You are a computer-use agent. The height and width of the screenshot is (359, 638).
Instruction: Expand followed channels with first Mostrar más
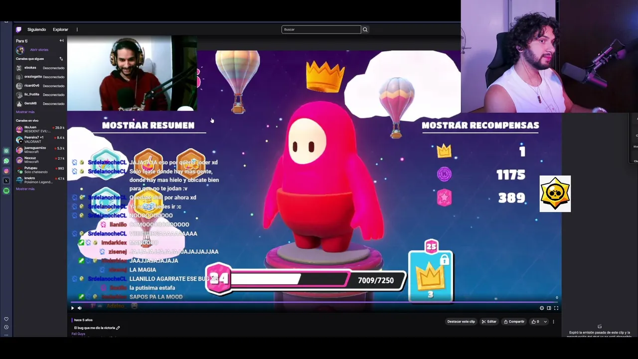coord(25,112)
